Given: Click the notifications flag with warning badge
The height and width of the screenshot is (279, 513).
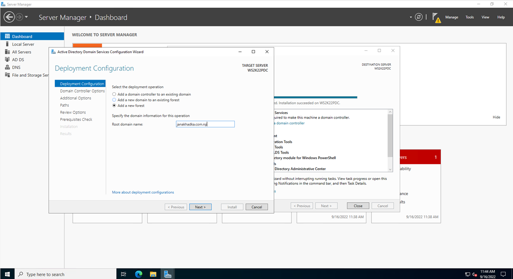Looking at the screenshot, I should 436,17.
